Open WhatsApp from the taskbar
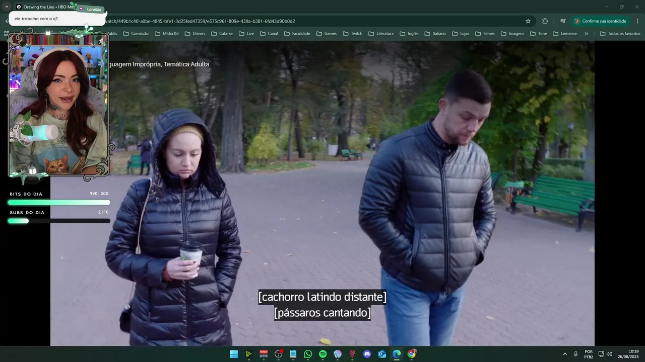 [308, 354]
